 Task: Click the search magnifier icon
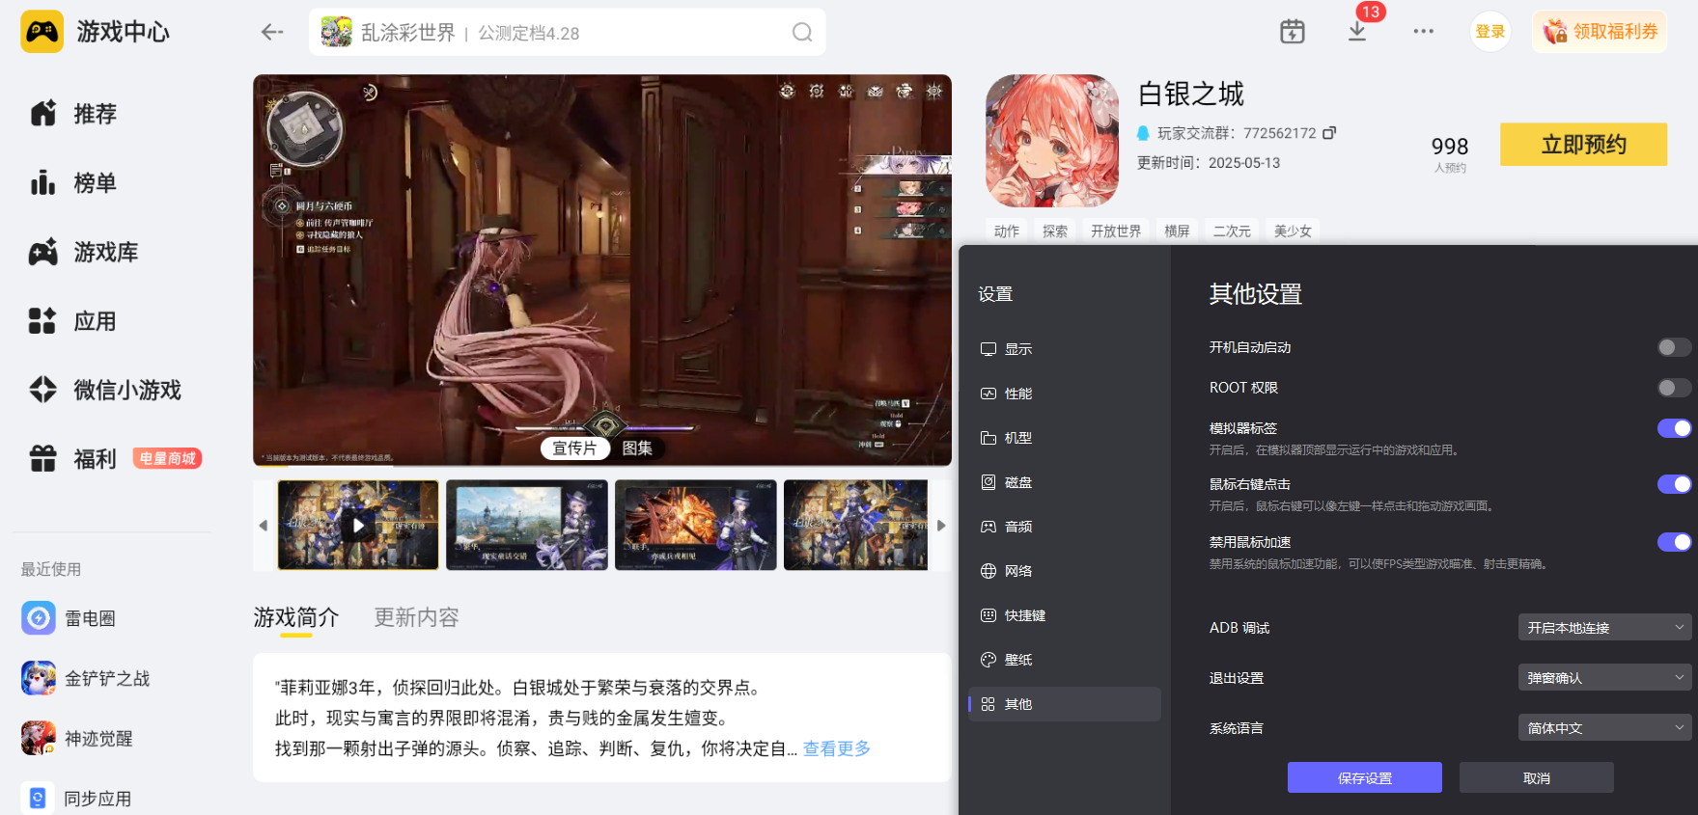pos(802,33)
